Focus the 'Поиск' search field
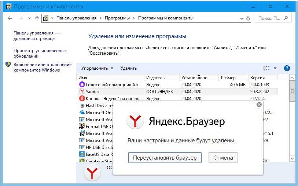The image size is (298, 186). coord(273,18)
